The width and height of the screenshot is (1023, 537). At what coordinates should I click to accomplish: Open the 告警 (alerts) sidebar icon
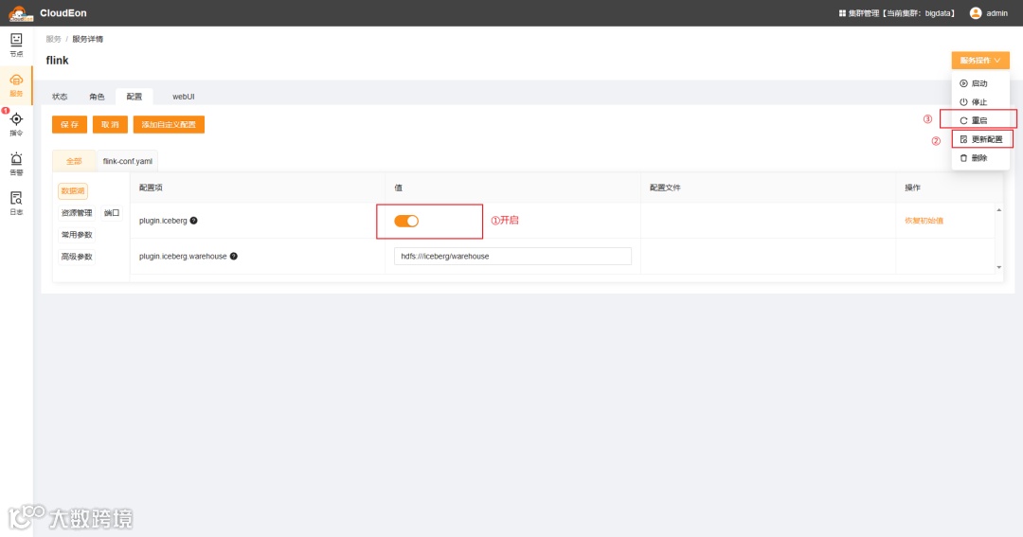click(16, 164)
